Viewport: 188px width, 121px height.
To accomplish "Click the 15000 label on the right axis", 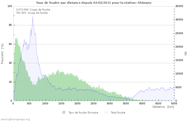I will 179,60.
